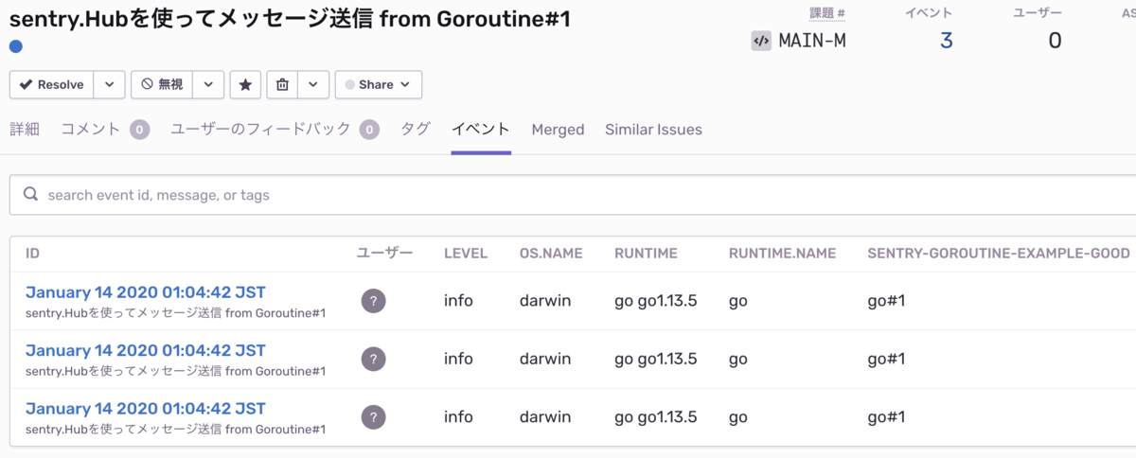Click the issue title sentry.Hub message
The width and height of the screenshot is (1136, 458).
[290, 18]
